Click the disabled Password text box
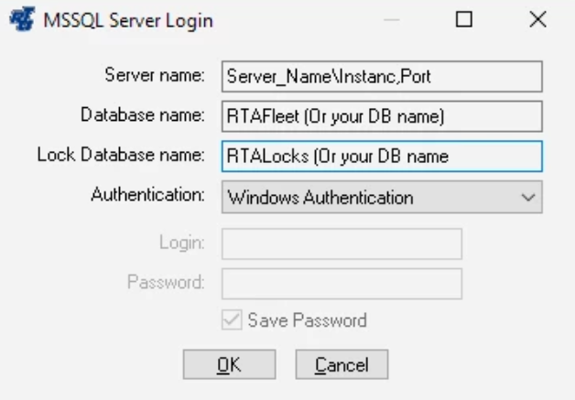This screenshot has width=575, height=400. (342, 283)
